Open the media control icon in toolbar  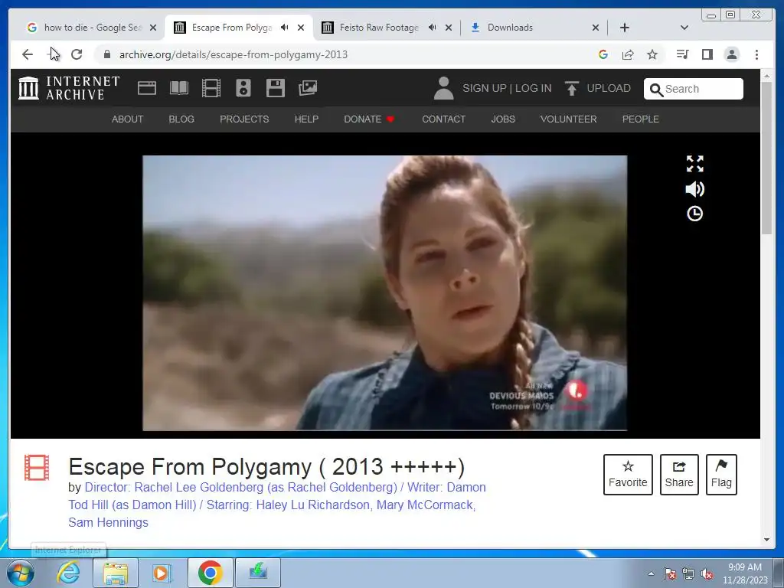click(x=682, y=54)
